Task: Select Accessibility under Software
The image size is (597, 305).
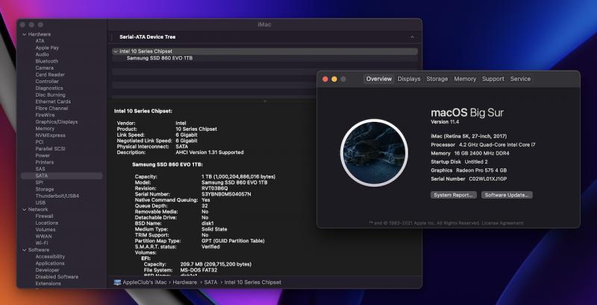Action: coord(50,257)
